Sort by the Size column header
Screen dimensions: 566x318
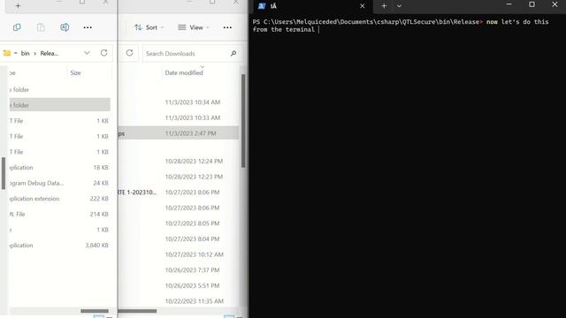(x=75, y=72)
